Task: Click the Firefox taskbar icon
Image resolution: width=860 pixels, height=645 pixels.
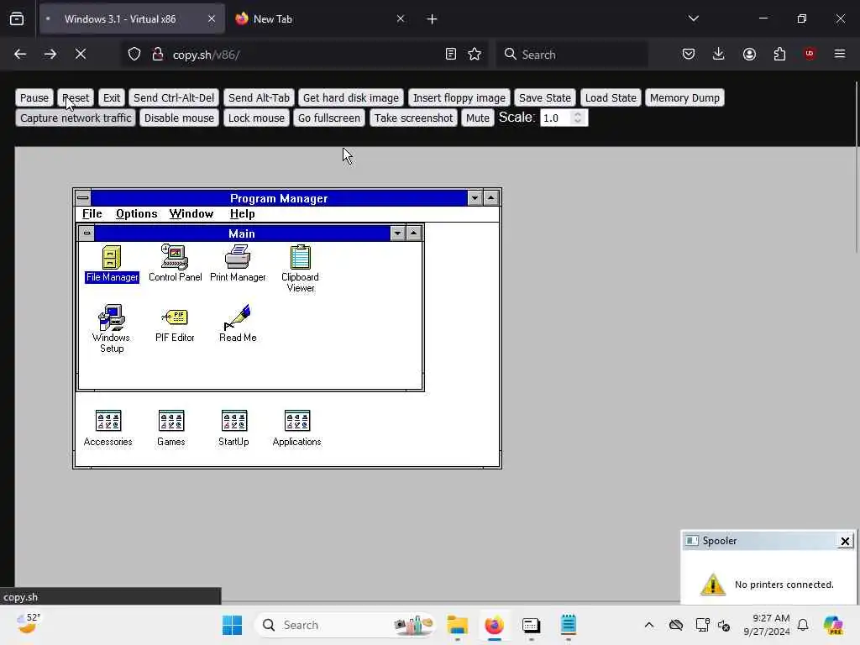Action: tap(494, 625)
